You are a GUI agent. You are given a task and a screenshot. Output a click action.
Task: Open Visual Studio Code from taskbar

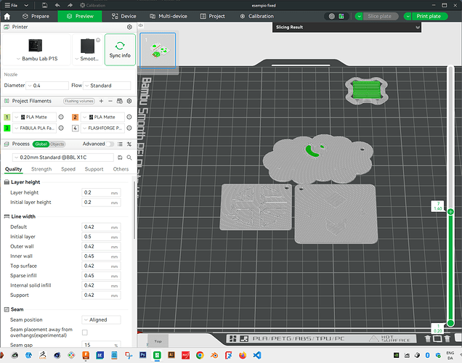tap(257, 355)
